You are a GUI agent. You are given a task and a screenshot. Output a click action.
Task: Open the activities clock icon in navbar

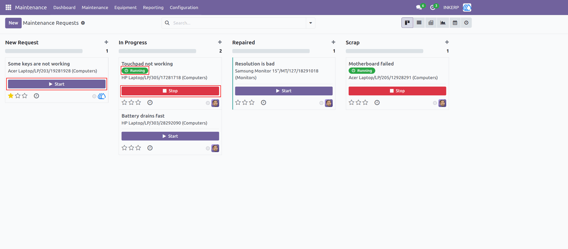point(433,7)
